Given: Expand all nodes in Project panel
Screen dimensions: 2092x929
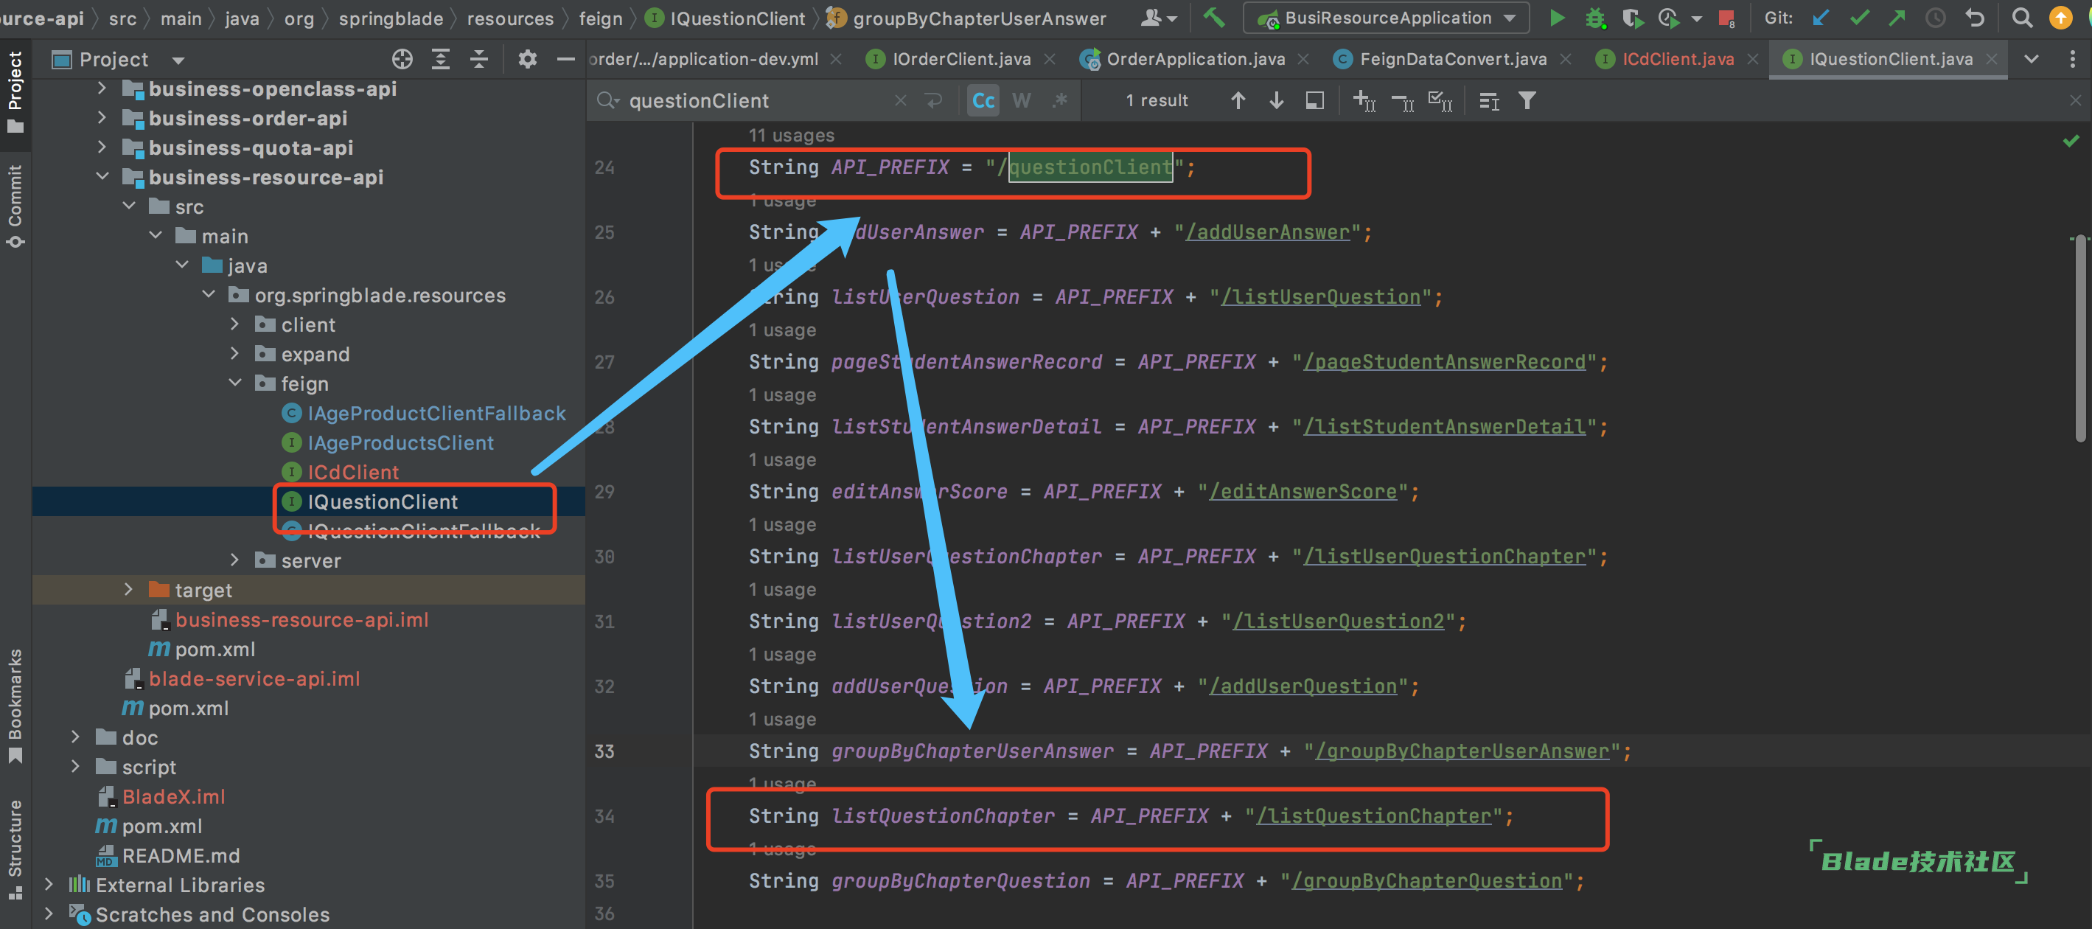Looking at the screenshot, I should click(440, 58).
